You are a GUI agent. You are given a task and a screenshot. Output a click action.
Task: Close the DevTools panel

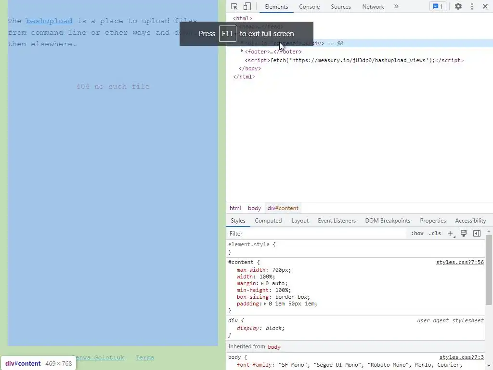[485, 7]
